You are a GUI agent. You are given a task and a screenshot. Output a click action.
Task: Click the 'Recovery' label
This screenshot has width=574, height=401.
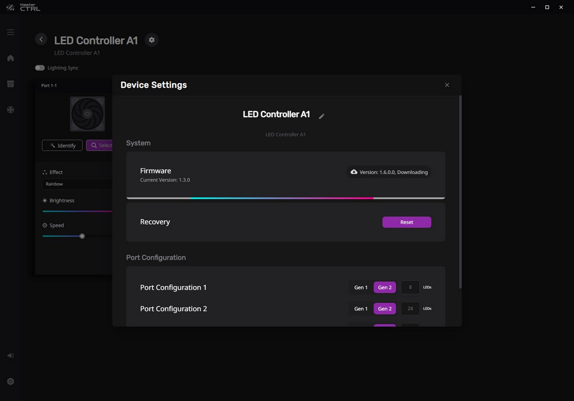pyautogui.click(x=155, y=222)
